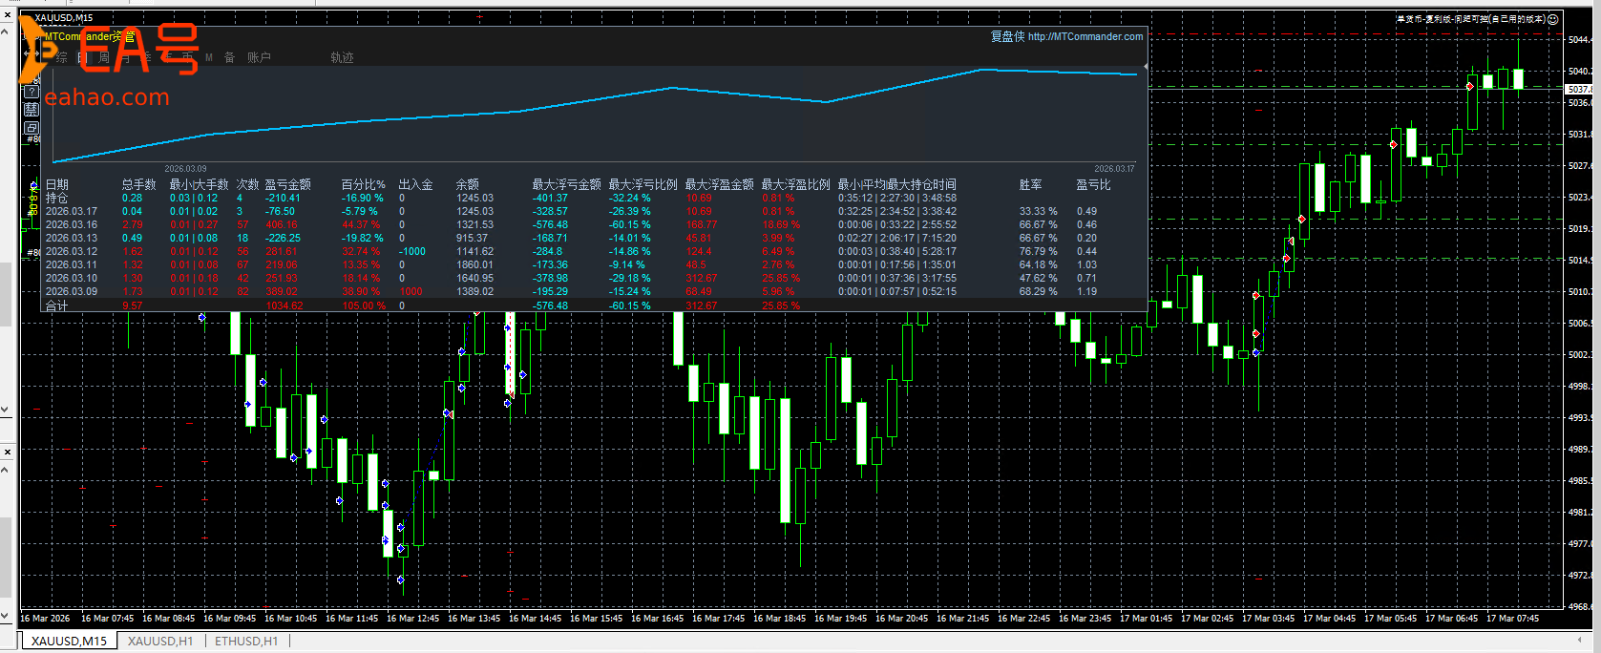This screenshot has height=653, width=1601.
Task: Click the 禁 icon on the left edge
Action: [31, 110]
